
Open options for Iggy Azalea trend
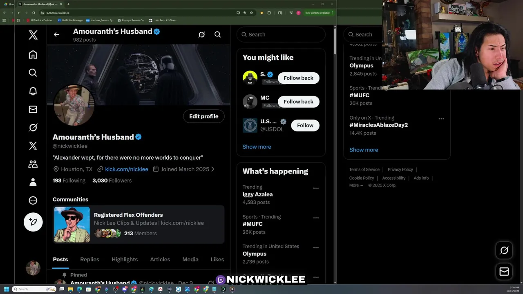tap(316, 188)
